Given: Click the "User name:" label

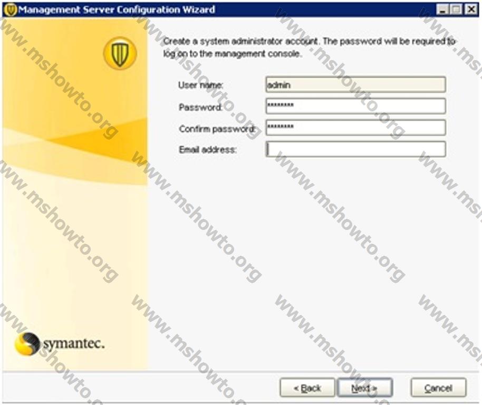Looking at the screenshot, I should tap(201, 85).
